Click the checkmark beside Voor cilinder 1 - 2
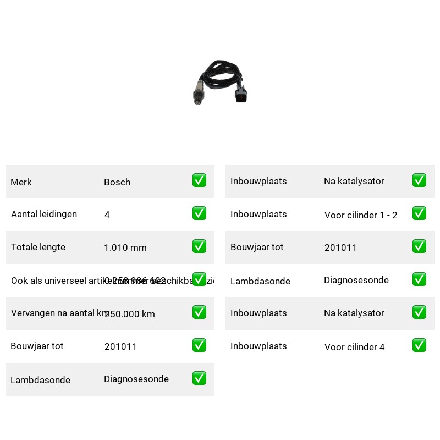The width and height of the screenshot is (440, 440). coord(419,213)
